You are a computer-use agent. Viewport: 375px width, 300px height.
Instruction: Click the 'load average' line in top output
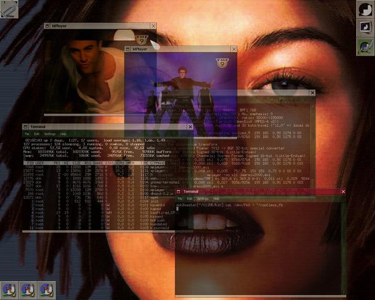tap(95, 141)
